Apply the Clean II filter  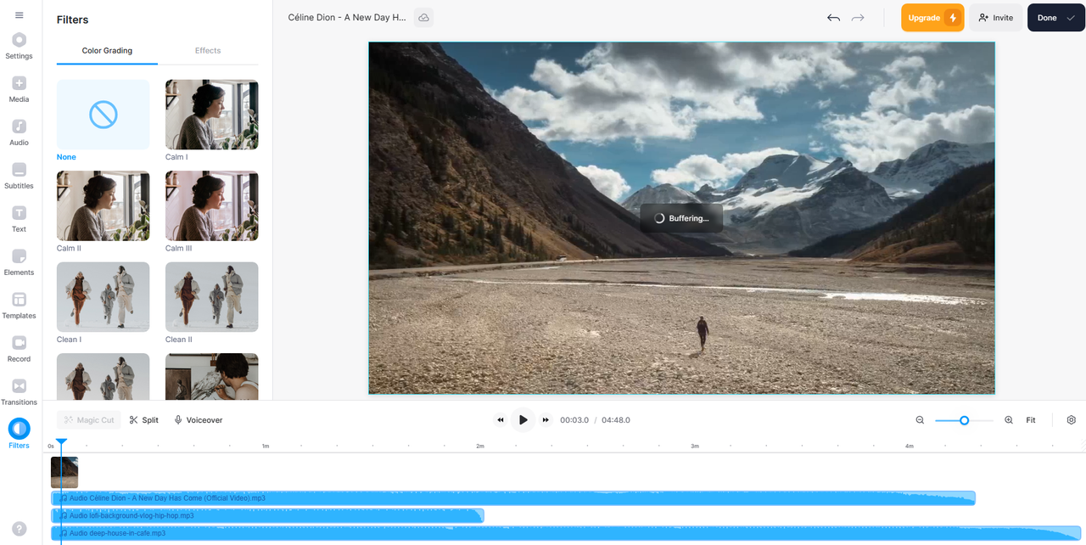[212, 297]
